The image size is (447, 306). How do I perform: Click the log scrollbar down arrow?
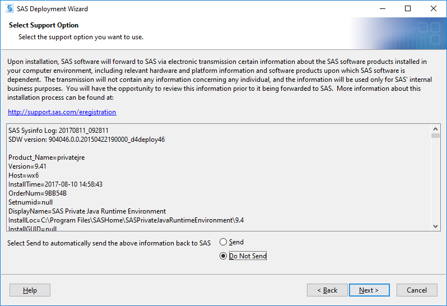click(435, 226)
